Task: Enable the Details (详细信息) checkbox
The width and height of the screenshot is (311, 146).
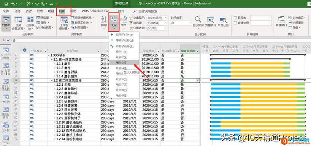Action: coord(235,23)
